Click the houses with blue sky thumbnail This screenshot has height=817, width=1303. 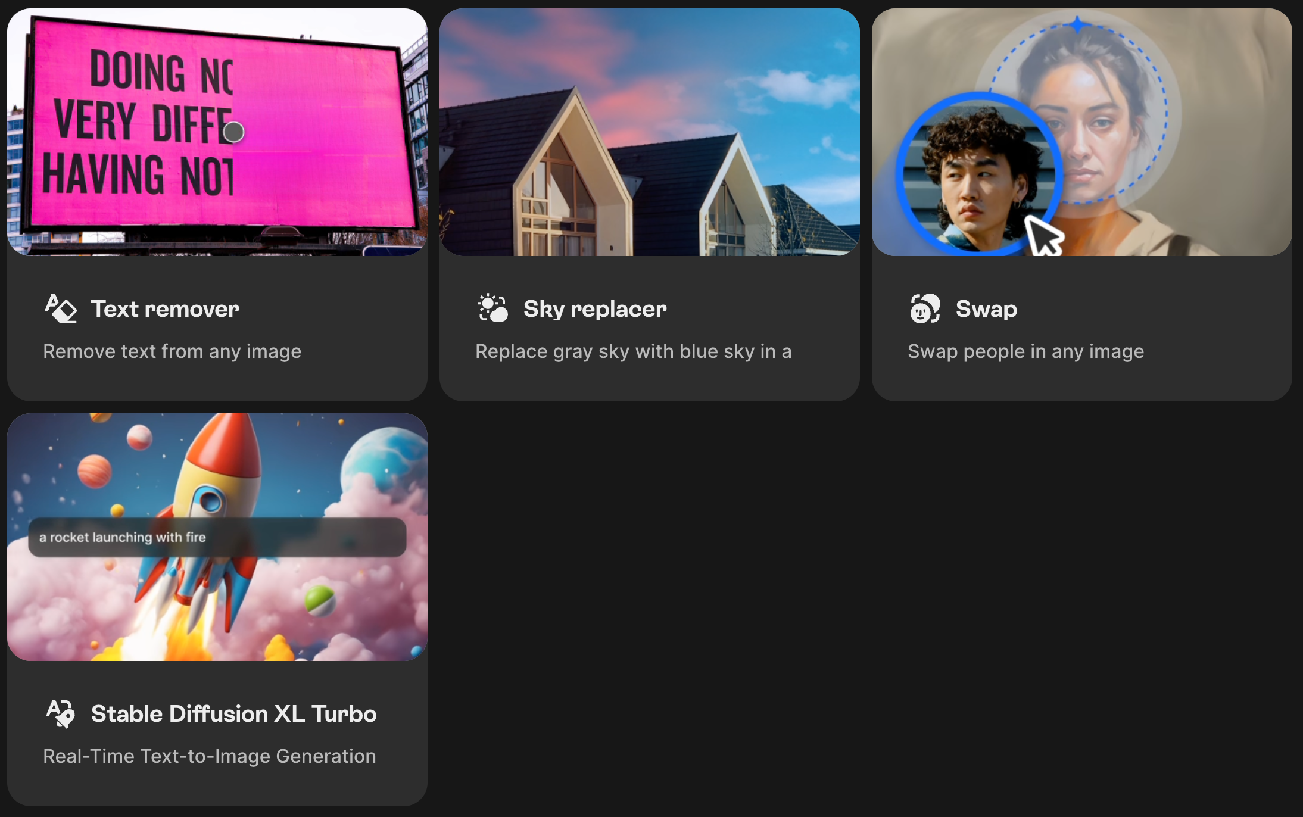coord(649,132)
